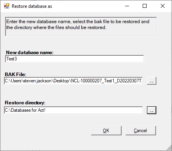Close the Restore database as window

coord(163,6)
